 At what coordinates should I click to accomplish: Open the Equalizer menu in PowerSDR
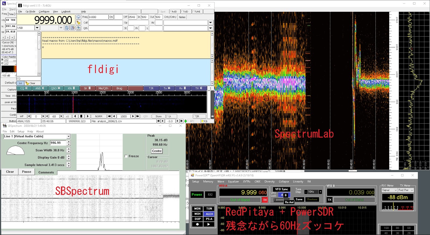pyautogui.click(x=234, y=182)
